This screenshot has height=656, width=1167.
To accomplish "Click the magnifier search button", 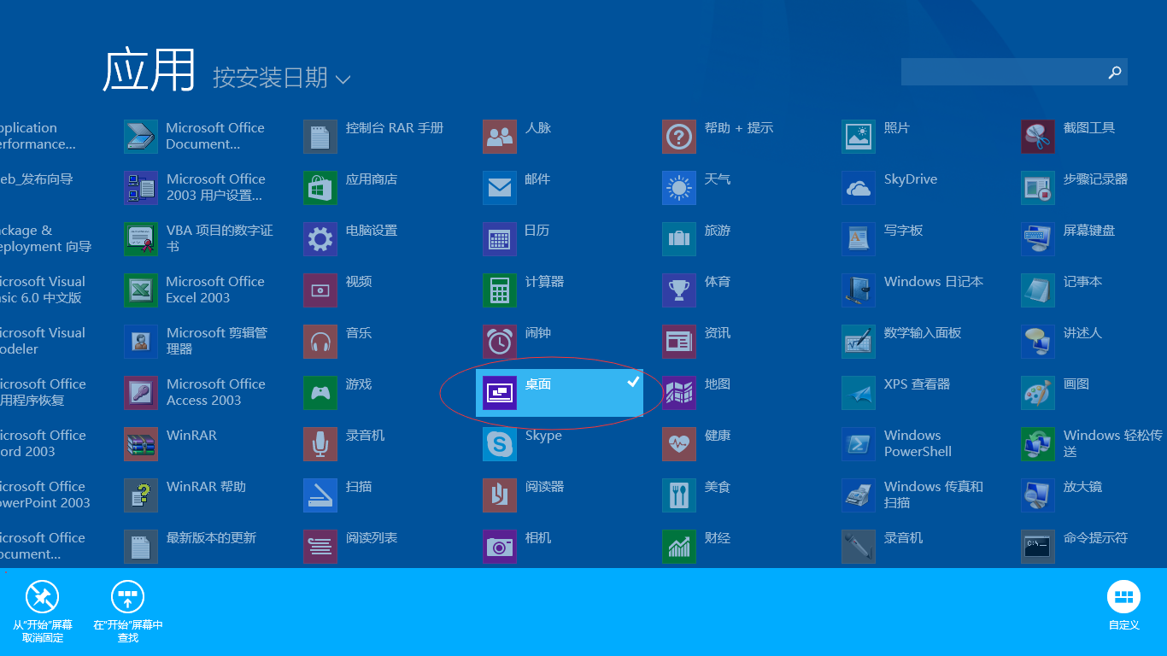I will (1114, 72).
